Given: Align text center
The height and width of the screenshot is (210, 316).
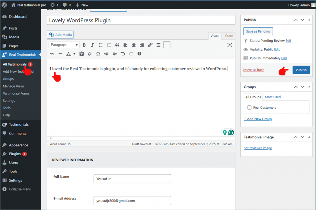Looking at the screenshot, I should click(x=134, y=45).
